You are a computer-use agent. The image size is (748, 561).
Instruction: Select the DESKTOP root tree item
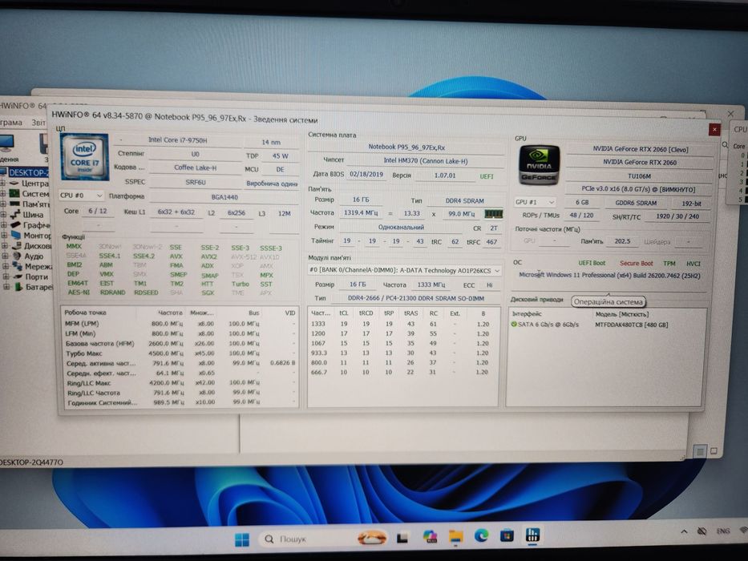(x=29, y=172)
